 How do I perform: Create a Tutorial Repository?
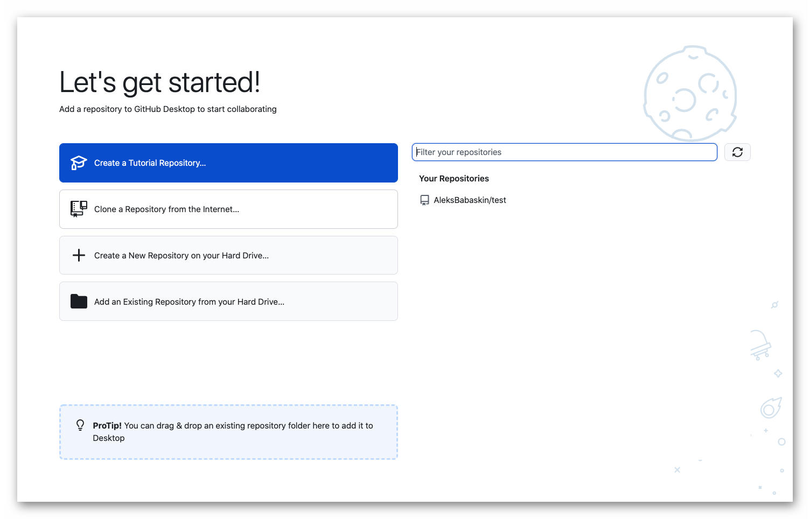click(x=228, y=163)
